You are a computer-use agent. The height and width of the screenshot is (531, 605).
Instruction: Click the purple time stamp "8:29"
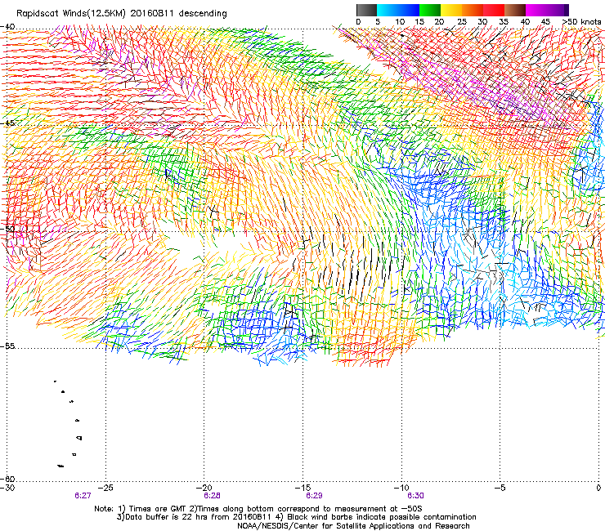tap(314, 496)
